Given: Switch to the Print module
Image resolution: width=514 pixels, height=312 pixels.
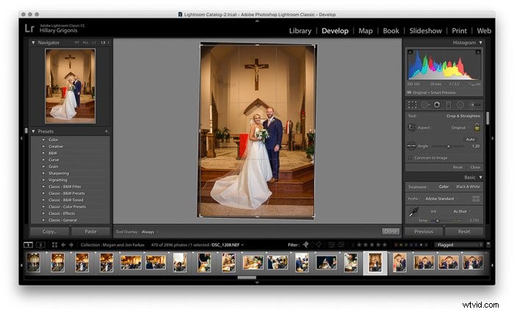Looking at the screenshot, I should click(x=459, y=31).
